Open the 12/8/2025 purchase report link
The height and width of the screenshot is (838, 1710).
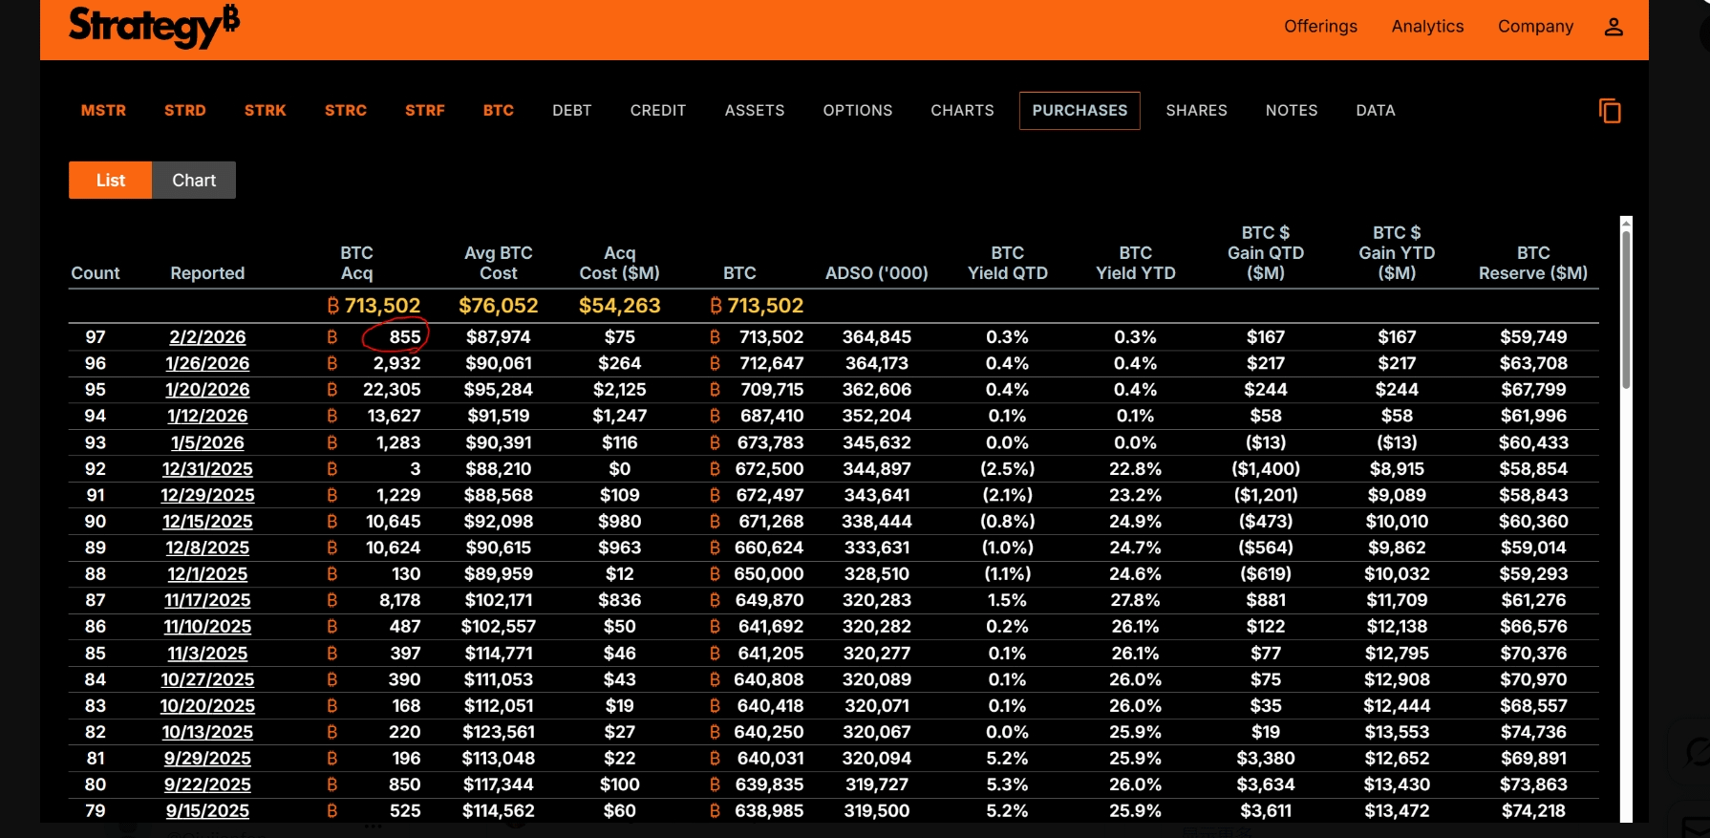(207, 548)
